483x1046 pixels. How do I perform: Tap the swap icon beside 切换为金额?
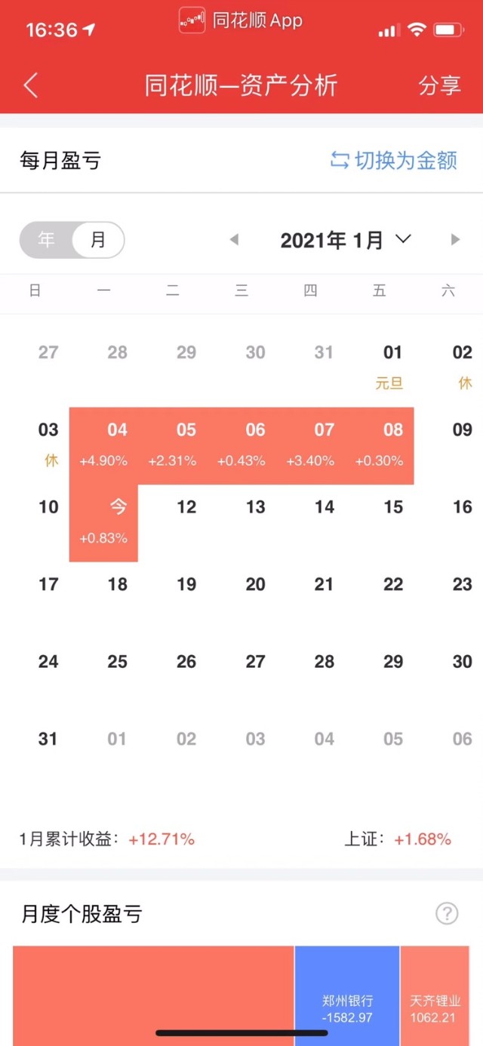[x=340, y=160]
